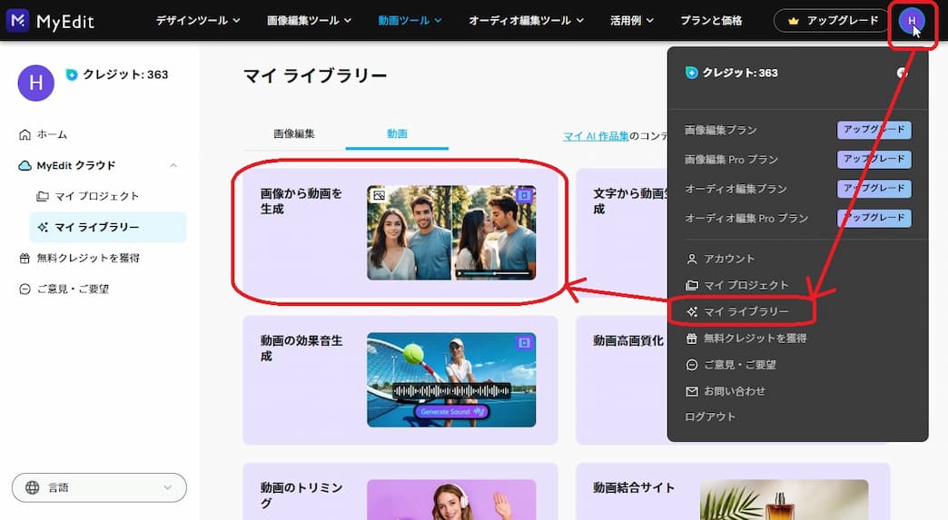This screenshot has height=520, width=948.
Task: Click the マイ AI 作品集 link
Action: coord(596,135)
